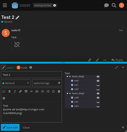Viewport: 127px width, 132px height.
Task: Copy post link with chain icon
Action: (90, 60)
